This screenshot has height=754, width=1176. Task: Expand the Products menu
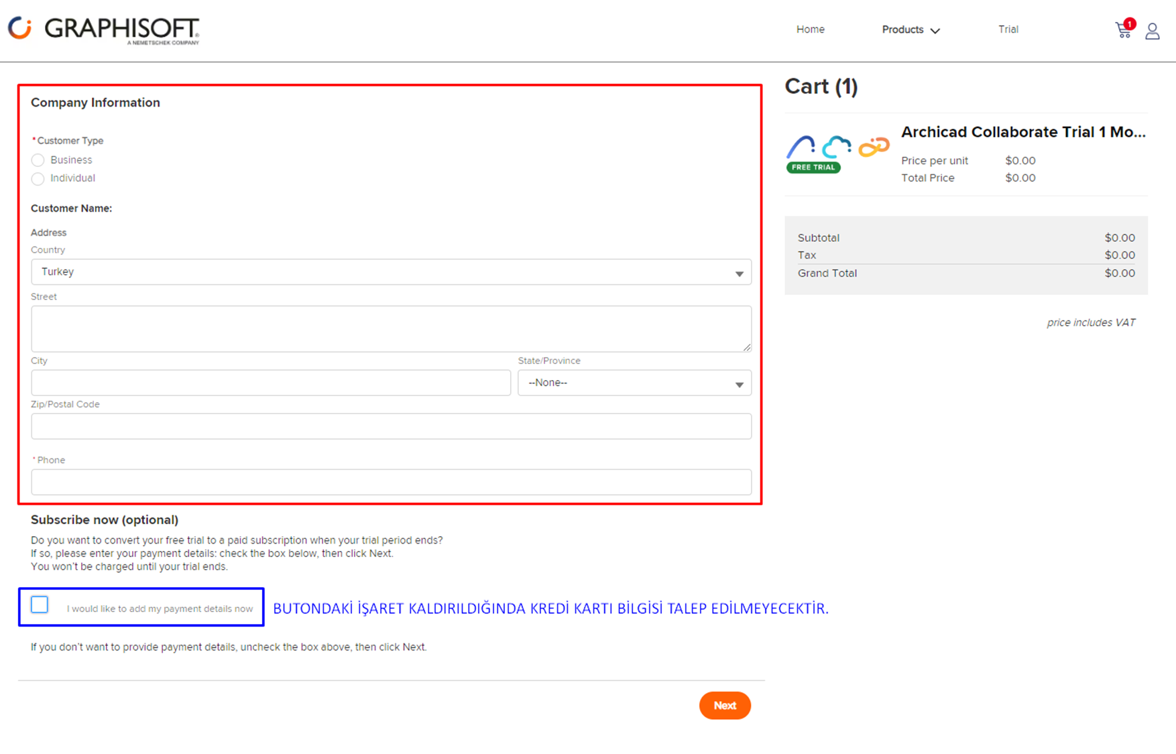(910, 29)
